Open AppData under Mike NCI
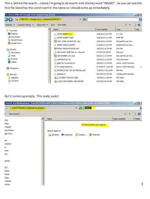 (13, 77)
